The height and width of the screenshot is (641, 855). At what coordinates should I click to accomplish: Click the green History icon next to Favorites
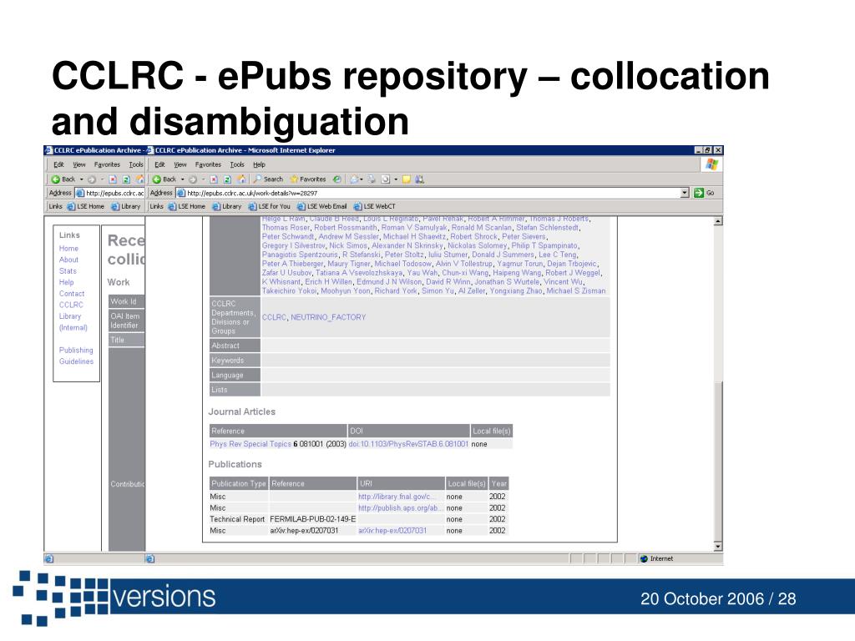point(337,179)
